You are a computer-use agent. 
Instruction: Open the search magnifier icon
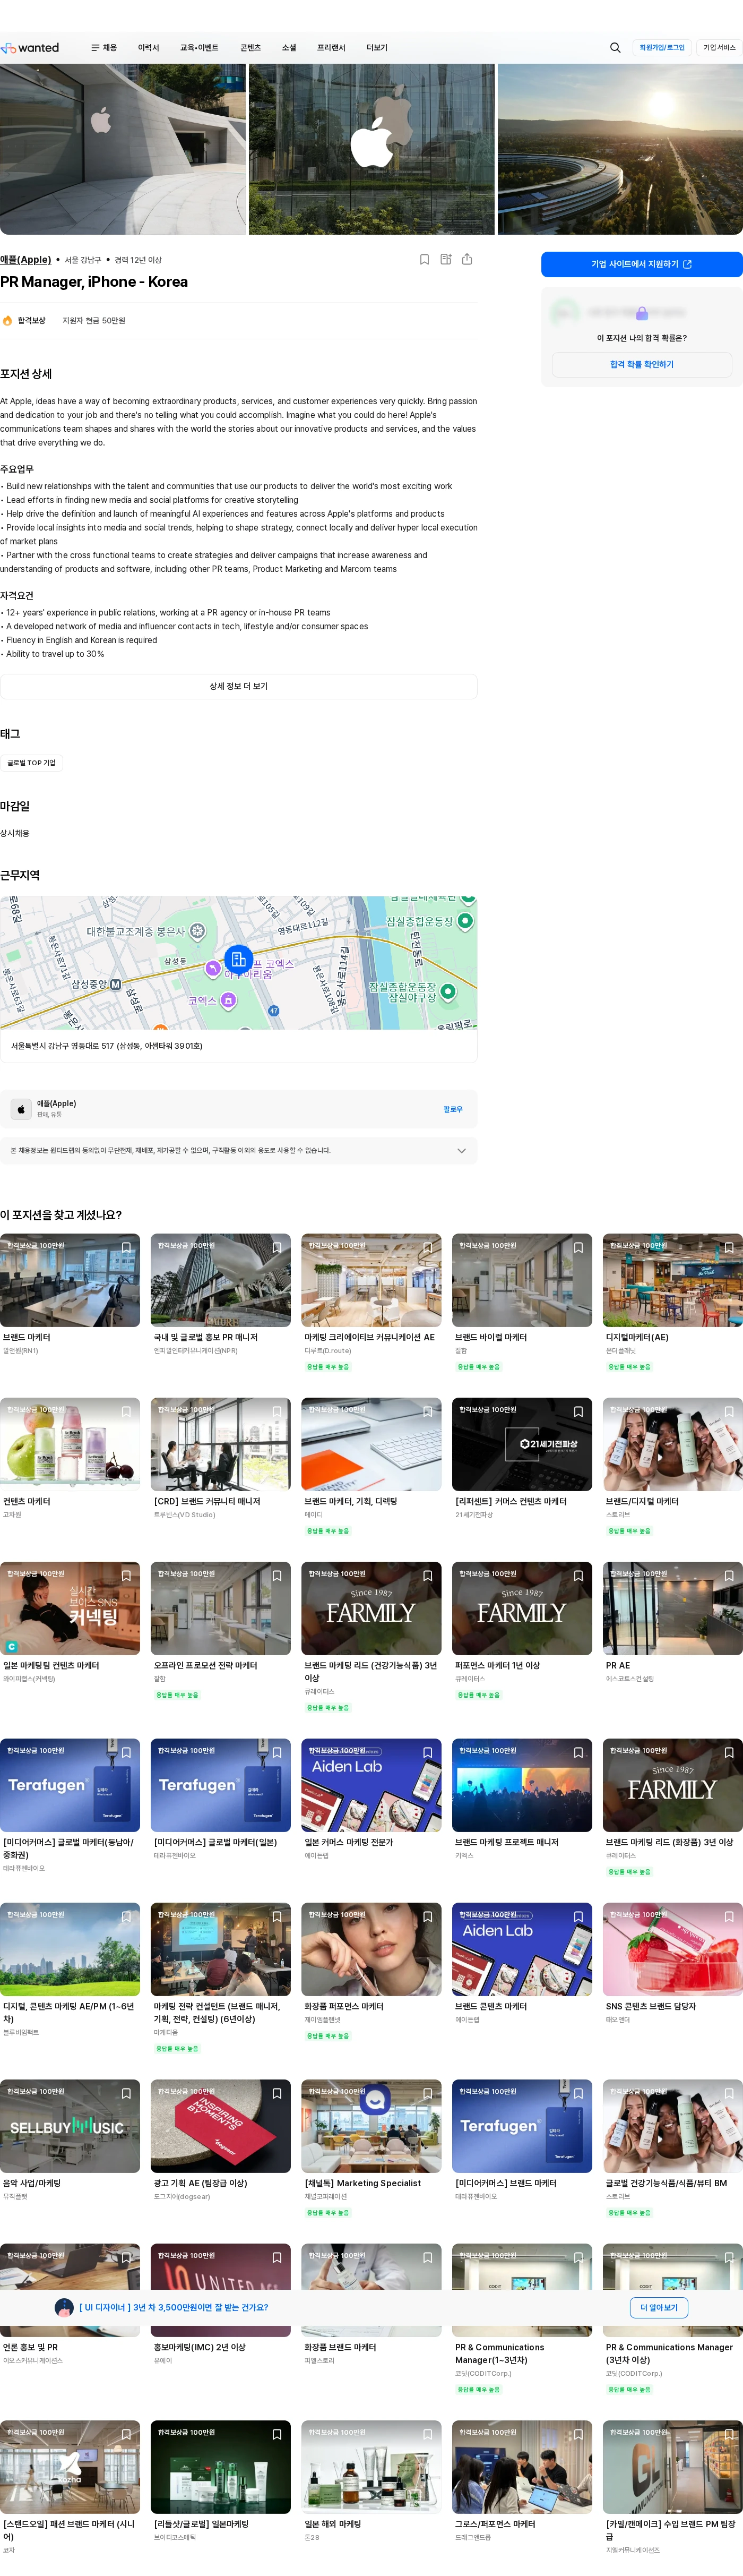coord(615,48)
